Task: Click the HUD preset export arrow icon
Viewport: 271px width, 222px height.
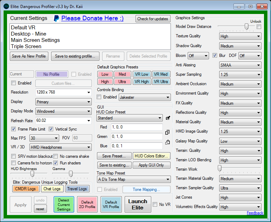Action: 168,118
